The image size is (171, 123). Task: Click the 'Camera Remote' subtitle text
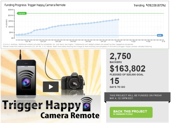[70, 115]
